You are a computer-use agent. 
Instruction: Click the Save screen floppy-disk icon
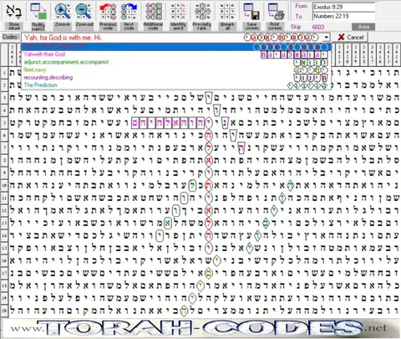pyautogui.click(x=251, y=12)
